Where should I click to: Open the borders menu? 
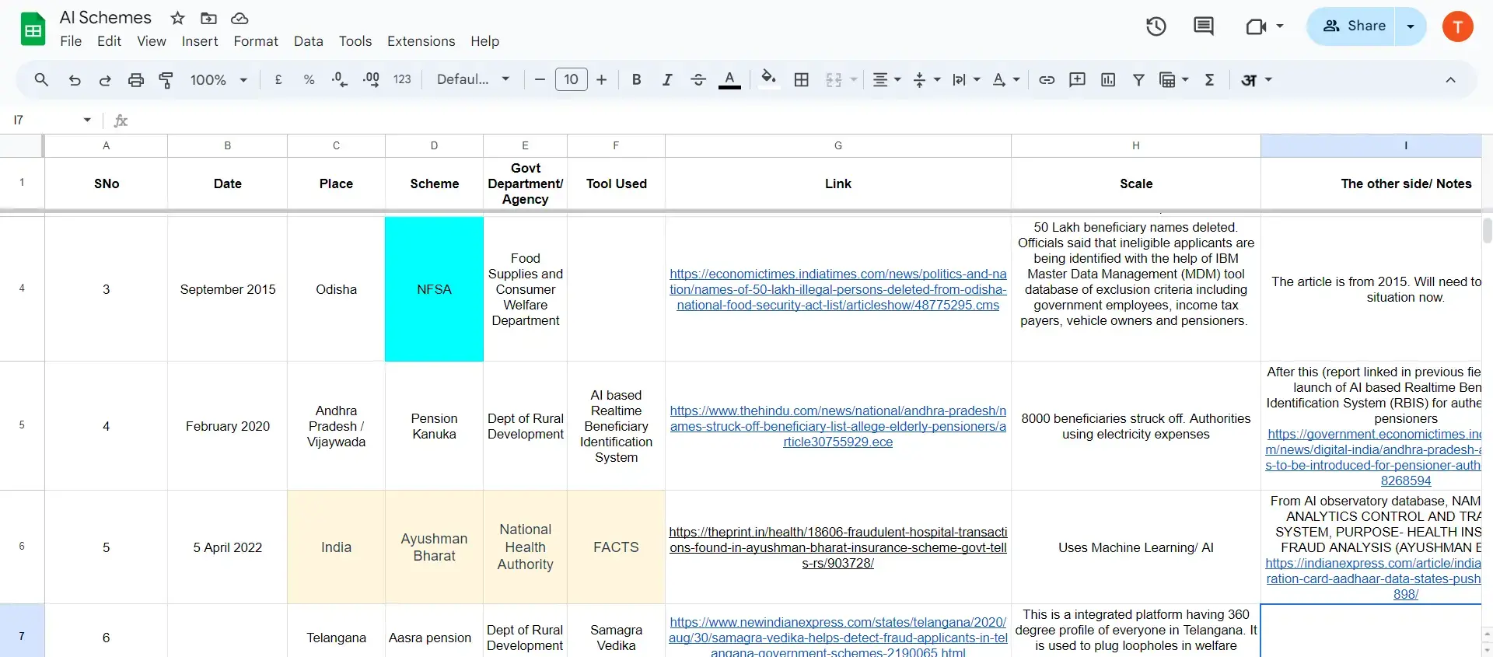(x=802, y=79)
